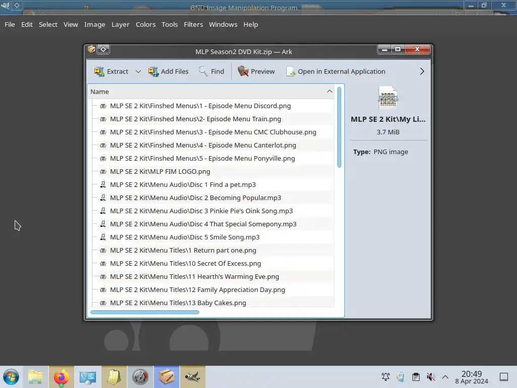This screenshot has height=388, width=517.
Task: Click the yellow notes app taskbar icon
Action: (x=114, y=377)
